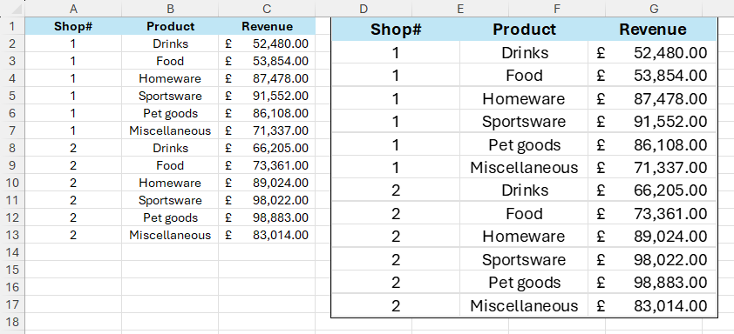Select cell A2 with shop number 1
The height and width of the screenshot is (334, 734).
click(x=73, y=43)
